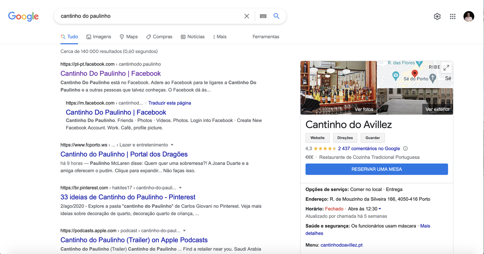Open the on-screen keyboard icon
This screenshot has height=254, width=484.
(263, 16)
